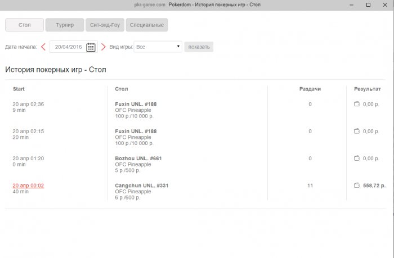394x258 pixels.
Task: Open the calendar date picker icon
Action: point(91,47)
